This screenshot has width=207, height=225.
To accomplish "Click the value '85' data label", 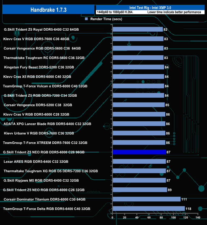I will pos(167,105).
